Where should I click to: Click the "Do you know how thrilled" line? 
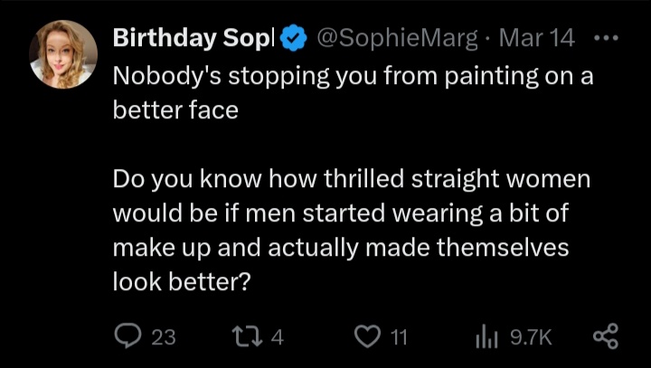click(x=351, y=179)
